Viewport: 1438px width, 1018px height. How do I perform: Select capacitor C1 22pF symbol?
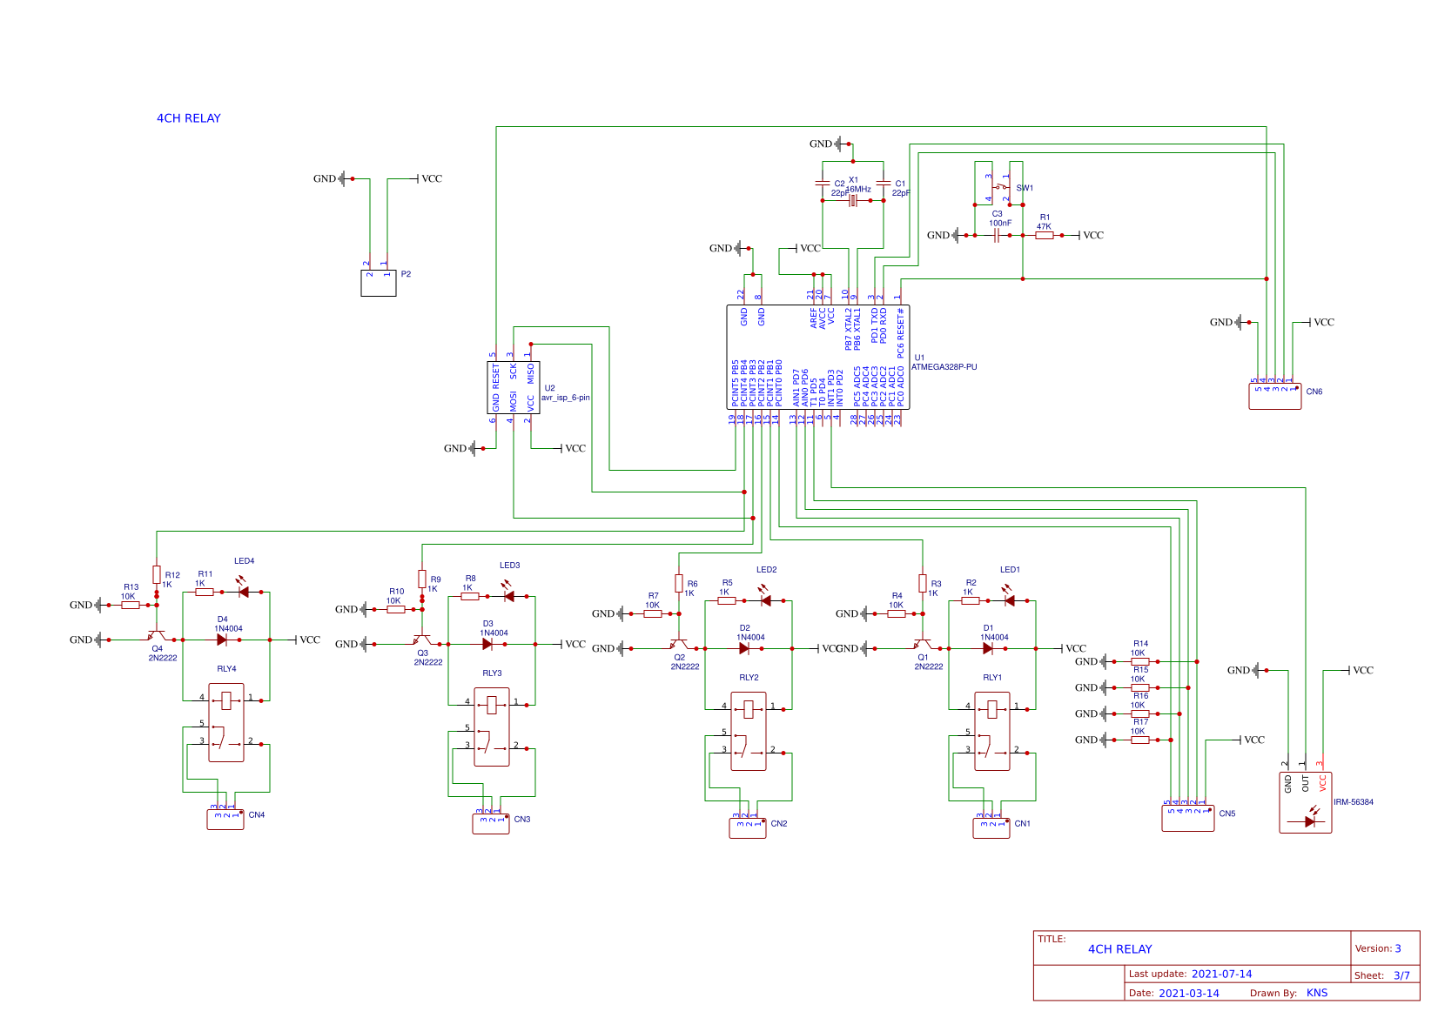(884, 183)
